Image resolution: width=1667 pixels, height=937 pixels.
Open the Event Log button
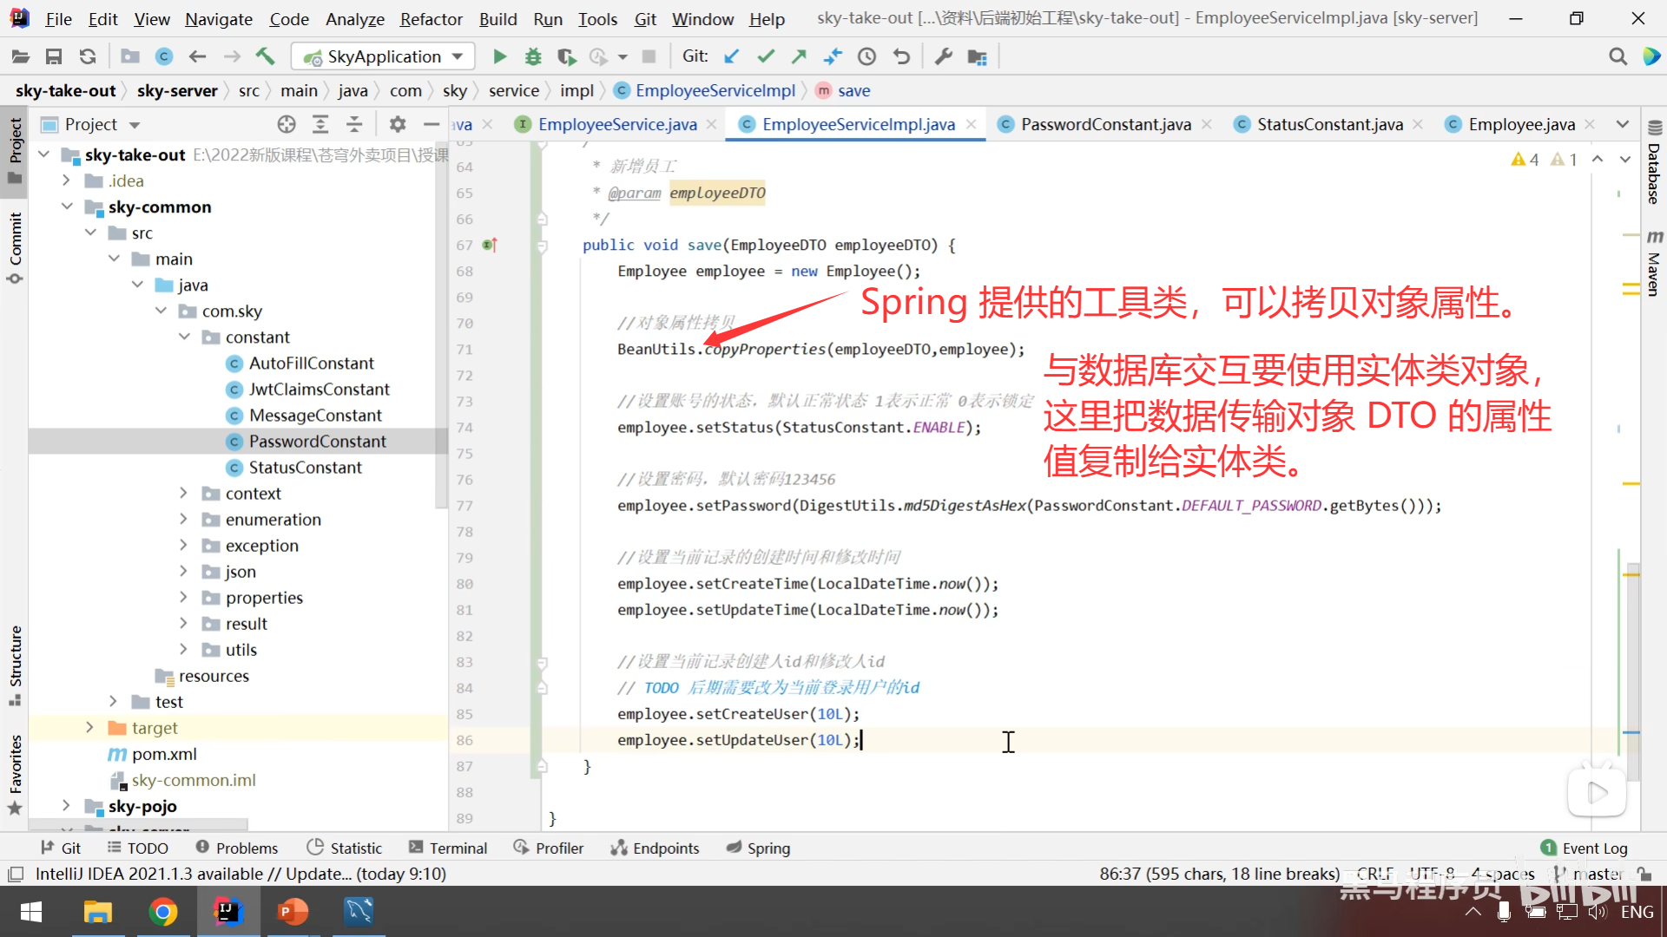pos(1584,848)
